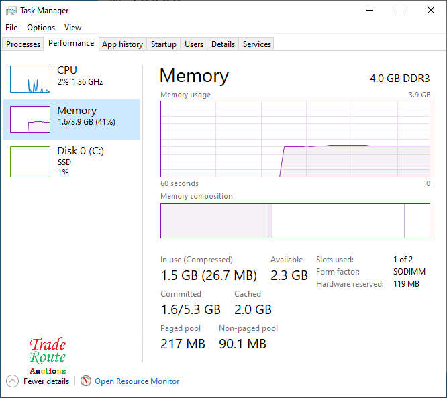This screenshot has width=447, height=398.
Task: Open the File menu
Action: [x=11, y=28]
